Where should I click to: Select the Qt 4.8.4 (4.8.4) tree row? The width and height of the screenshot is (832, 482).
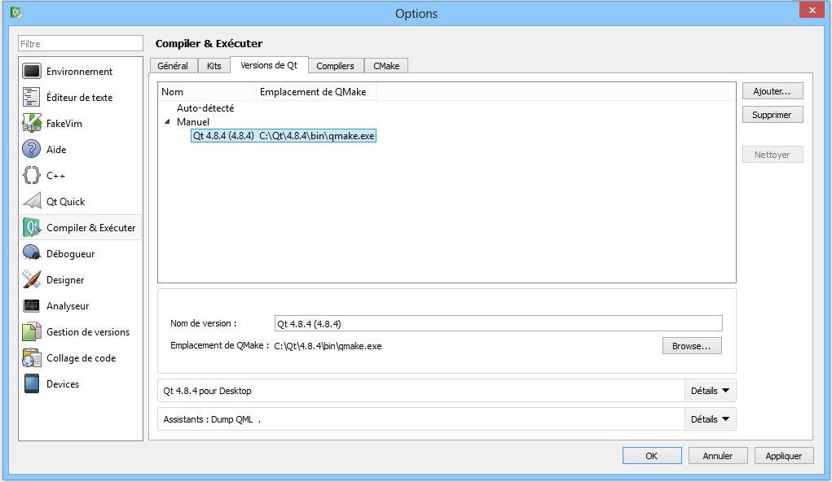coord(284,136)
